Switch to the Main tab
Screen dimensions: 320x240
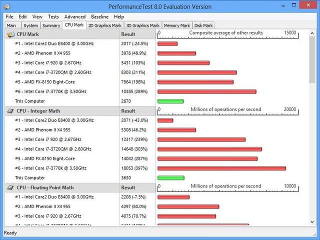[12, 25]
